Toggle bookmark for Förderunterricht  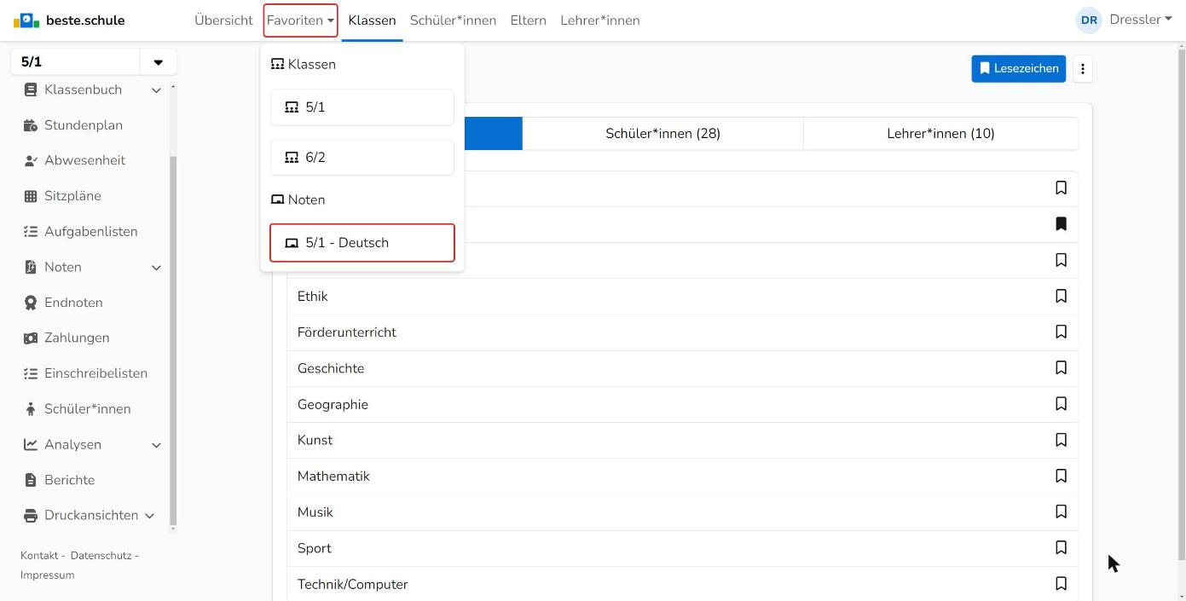click(x=1061, y=332)
